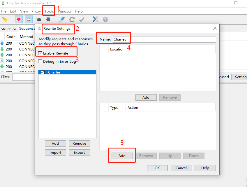This screenshot has width=247, height=187.
Task: Toggle breakpoints hexagon icon
Action: coord(48,20)
